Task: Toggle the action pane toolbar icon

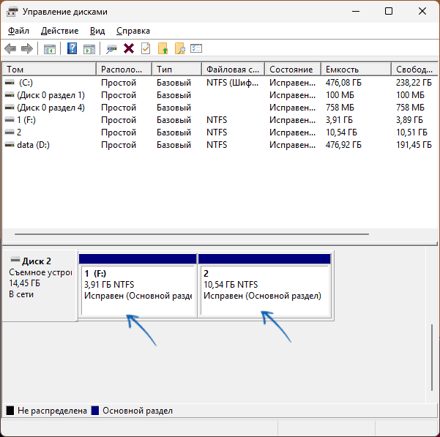Action: 89,49
